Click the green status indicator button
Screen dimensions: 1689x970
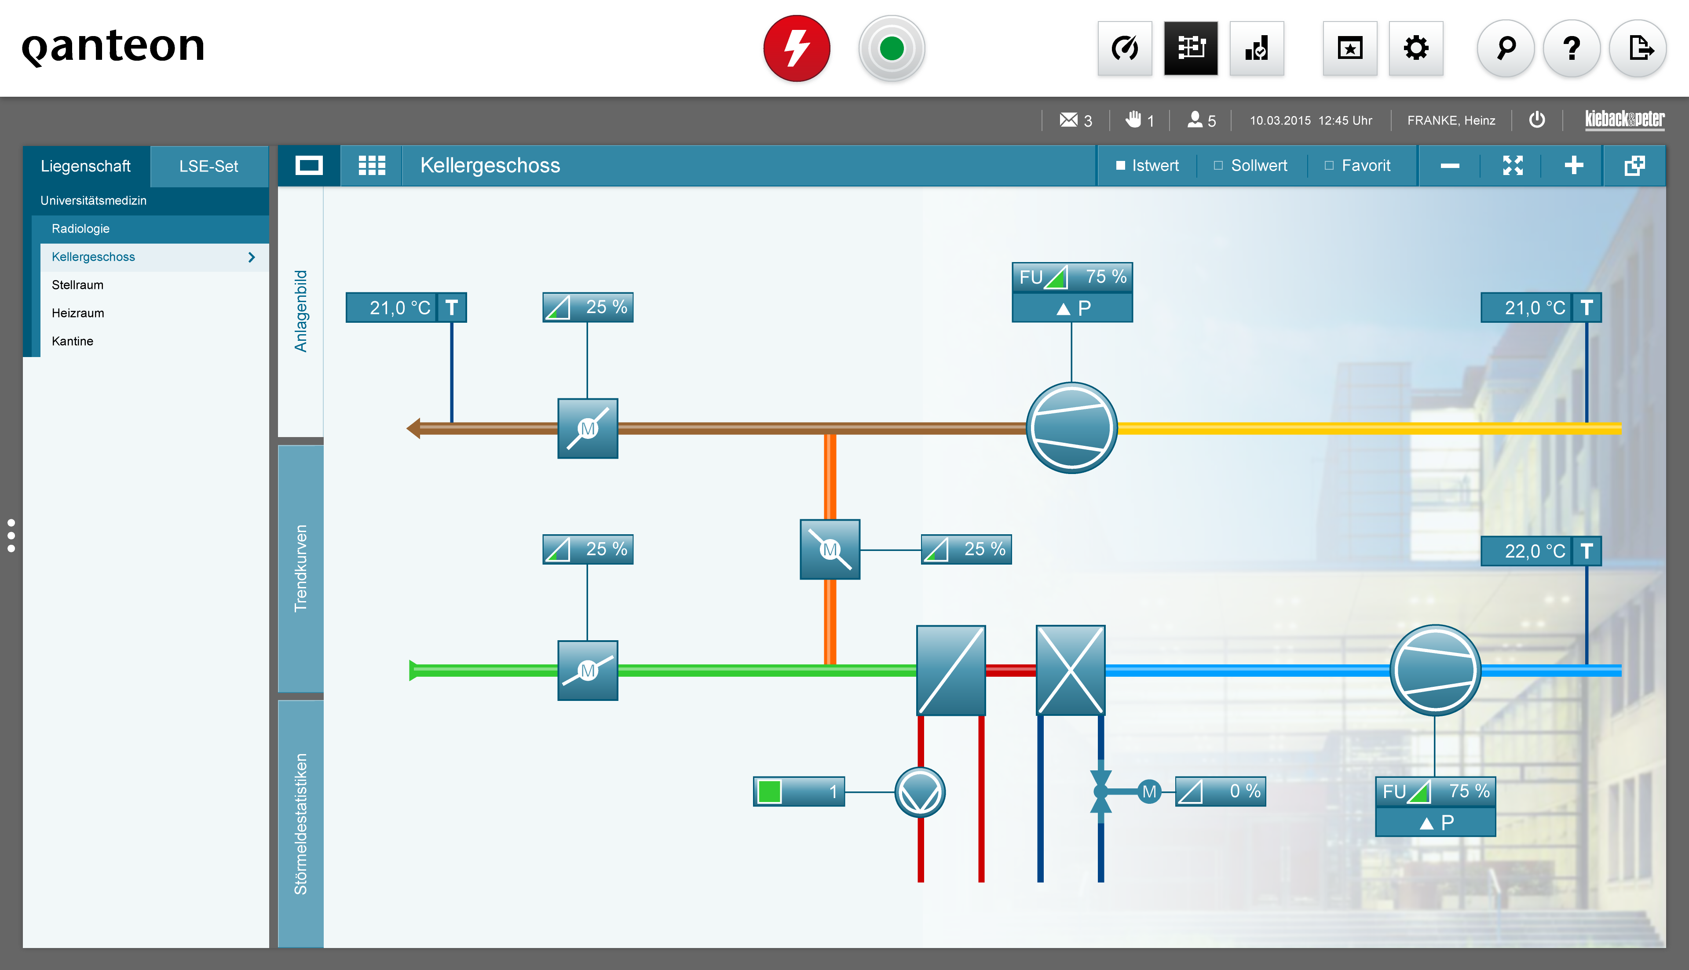click(892, 49)
